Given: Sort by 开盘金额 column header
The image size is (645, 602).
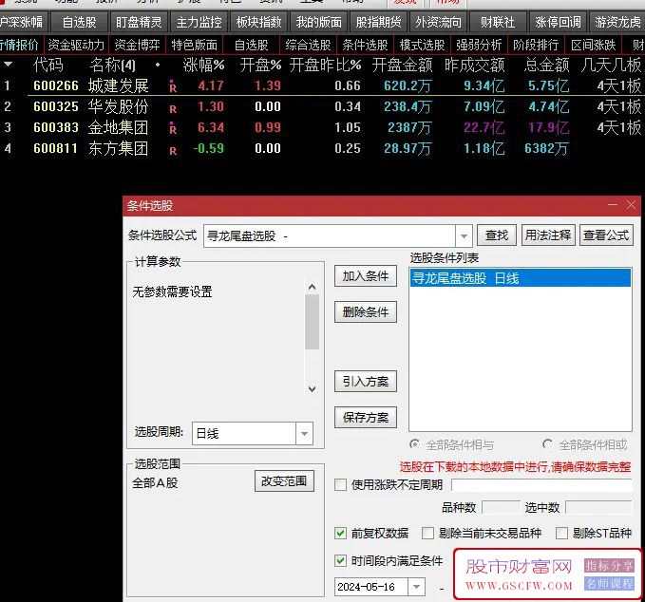Looking at the screenshot, I should [402, 65].
